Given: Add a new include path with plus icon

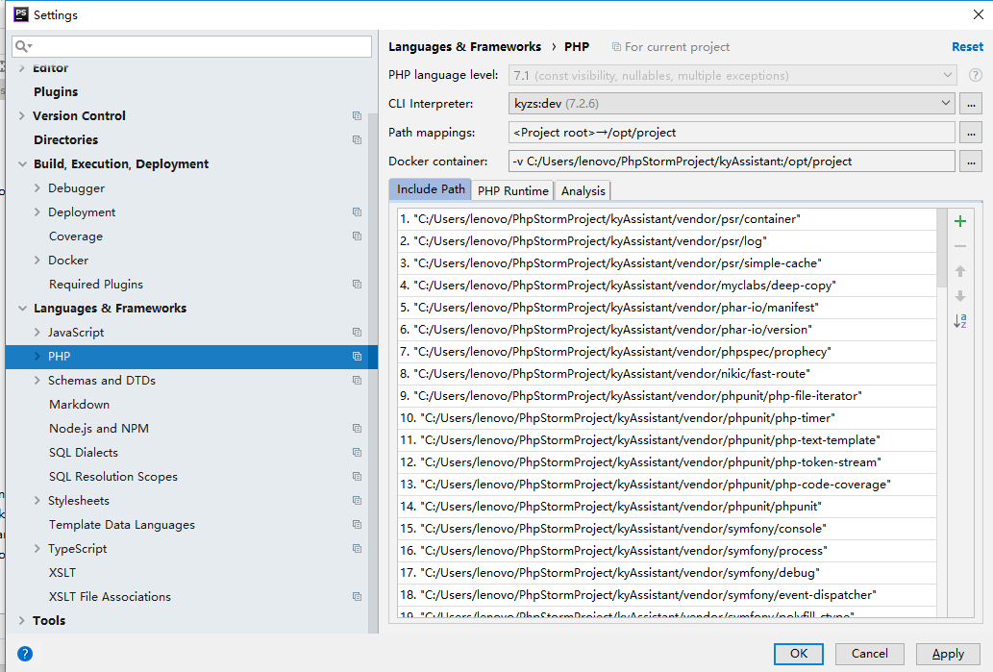Looking at the screenshot, I should (x=960, y=221).
